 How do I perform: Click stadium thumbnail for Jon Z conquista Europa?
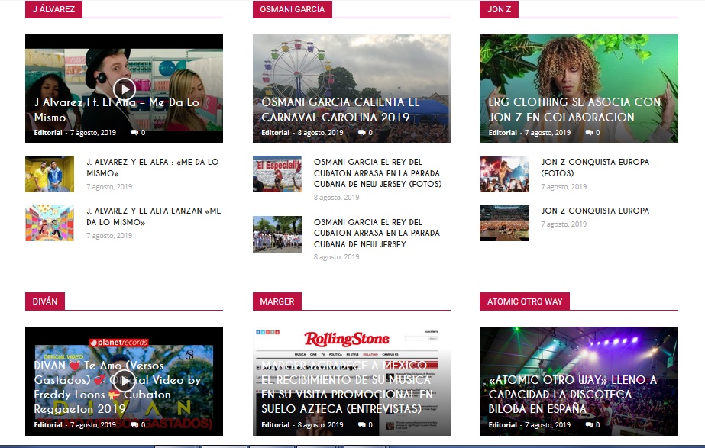click(x=504, y=223)
